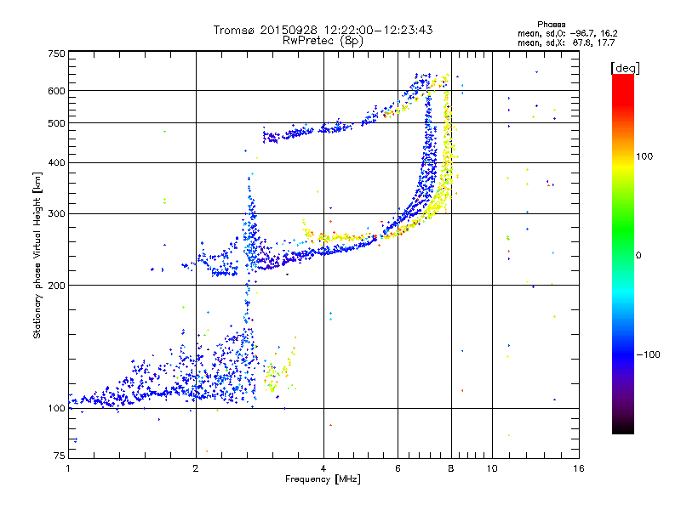Click the y-axis tick label '750'
This screenshot has width=681, height=510.
coord(56,54)
